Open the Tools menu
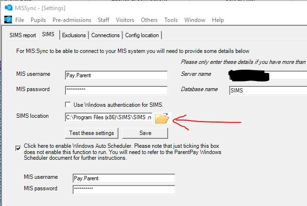Viewport: 307px width, 206px height. tap(171, 20)
